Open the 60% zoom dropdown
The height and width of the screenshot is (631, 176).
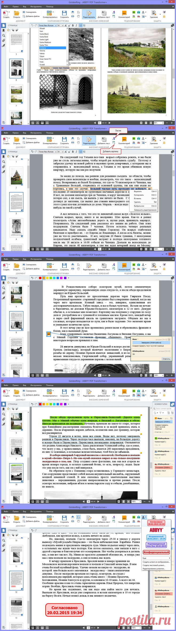159,123
